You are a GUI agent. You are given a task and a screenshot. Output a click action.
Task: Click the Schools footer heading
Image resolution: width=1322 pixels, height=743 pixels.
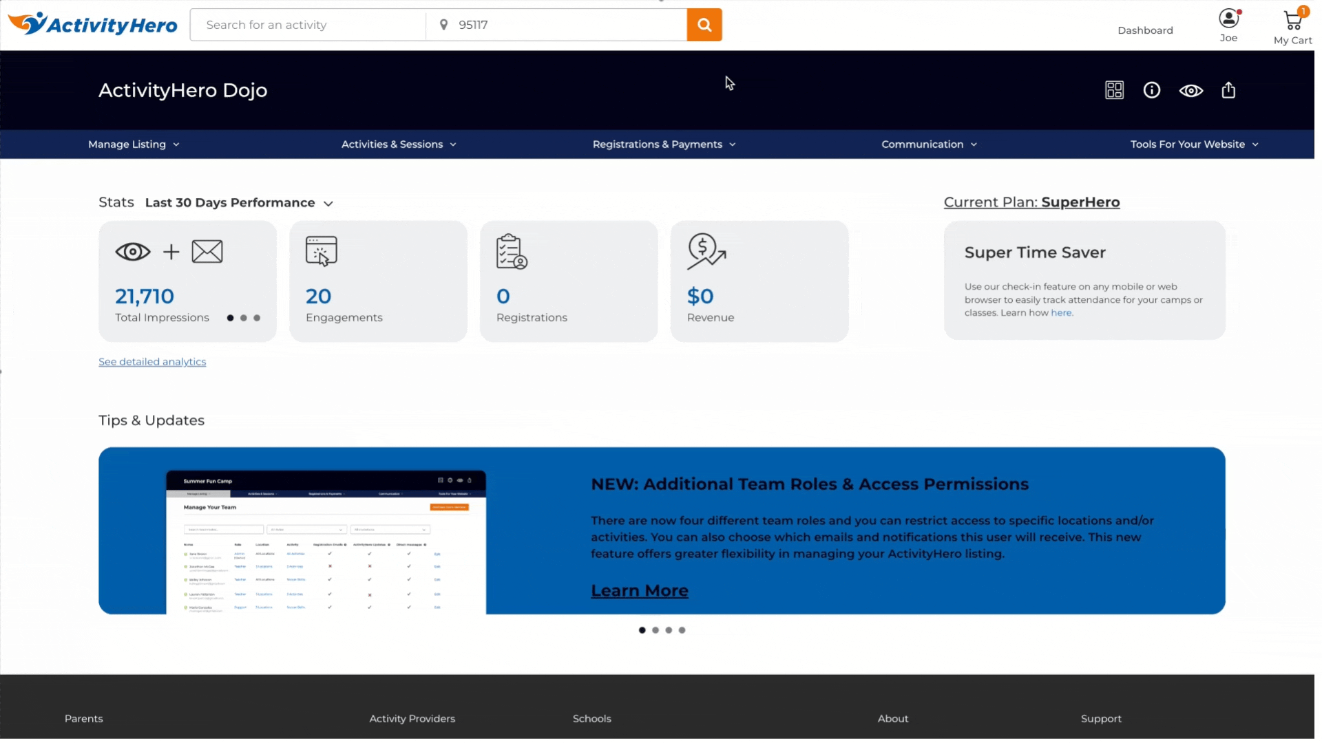[x=592, y=719]
